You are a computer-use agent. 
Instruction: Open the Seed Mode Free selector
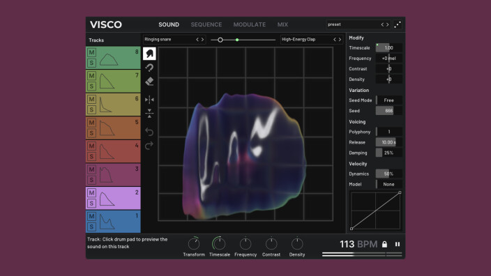[x=389, y=100]
